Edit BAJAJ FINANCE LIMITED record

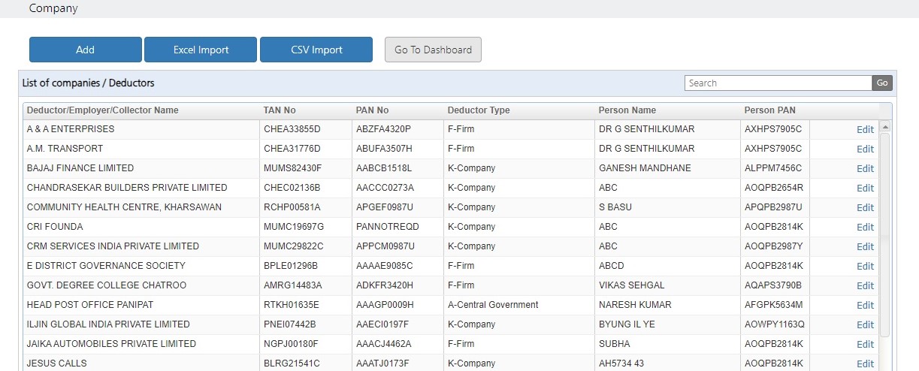[865, 168]
